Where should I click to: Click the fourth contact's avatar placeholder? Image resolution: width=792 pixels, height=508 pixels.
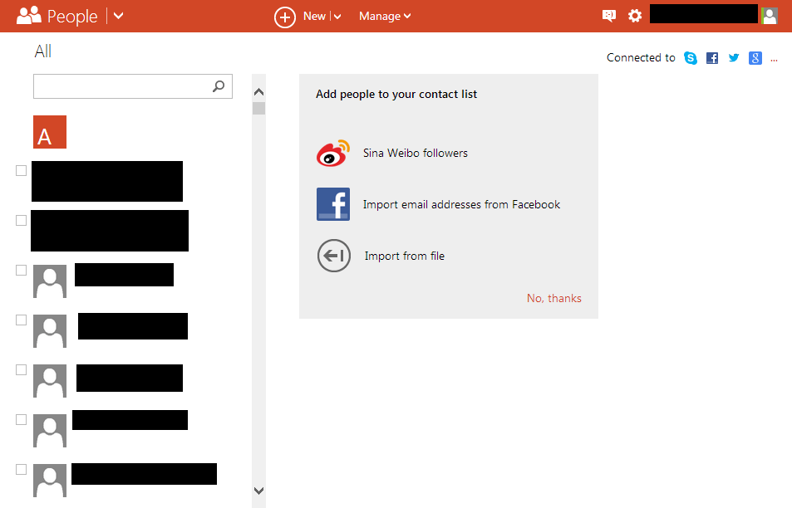(50, 331)
